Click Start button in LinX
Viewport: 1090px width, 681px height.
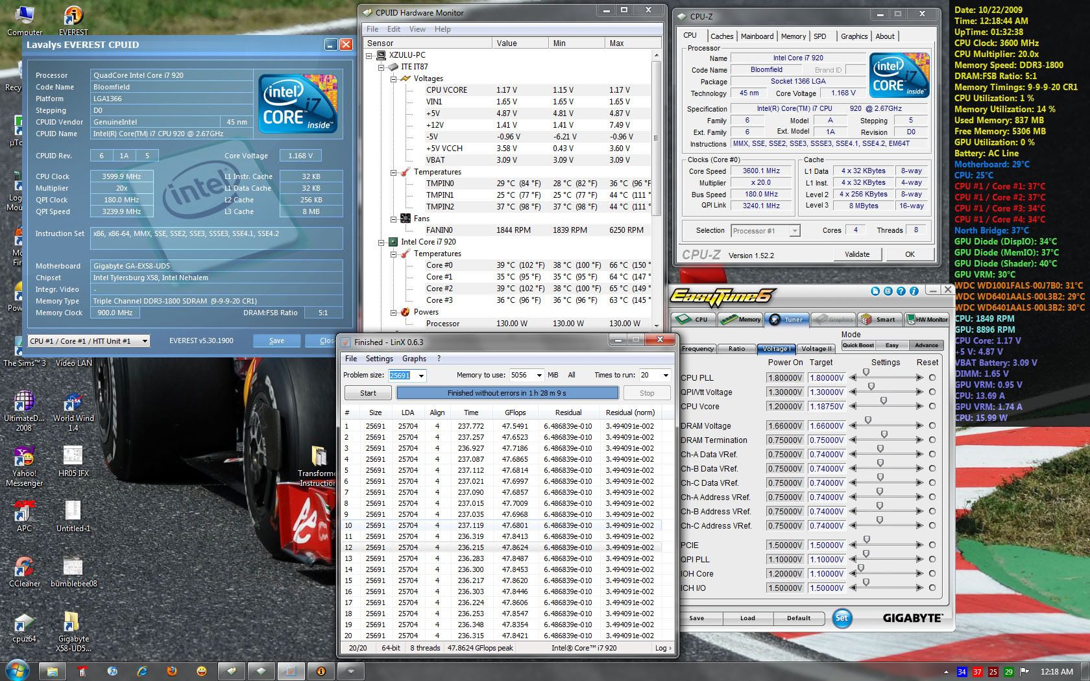pos(368,393)
